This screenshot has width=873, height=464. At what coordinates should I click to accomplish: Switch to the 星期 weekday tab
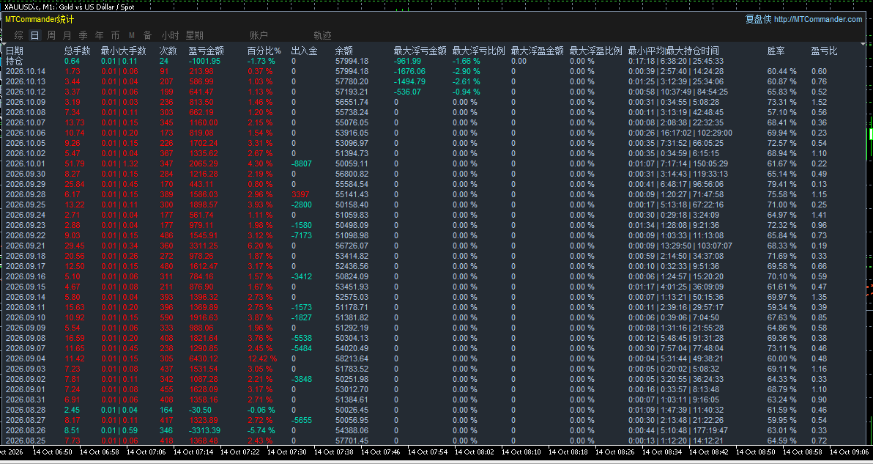coord(194,35)
